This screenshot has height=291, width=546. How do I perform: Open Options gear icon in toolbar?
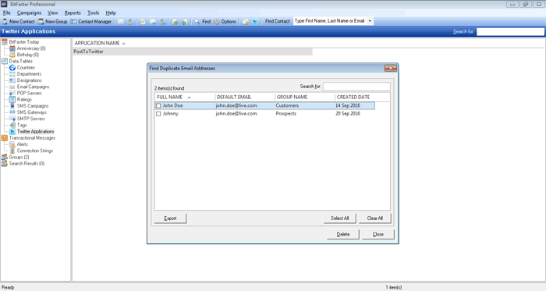[x=217, y=22]
